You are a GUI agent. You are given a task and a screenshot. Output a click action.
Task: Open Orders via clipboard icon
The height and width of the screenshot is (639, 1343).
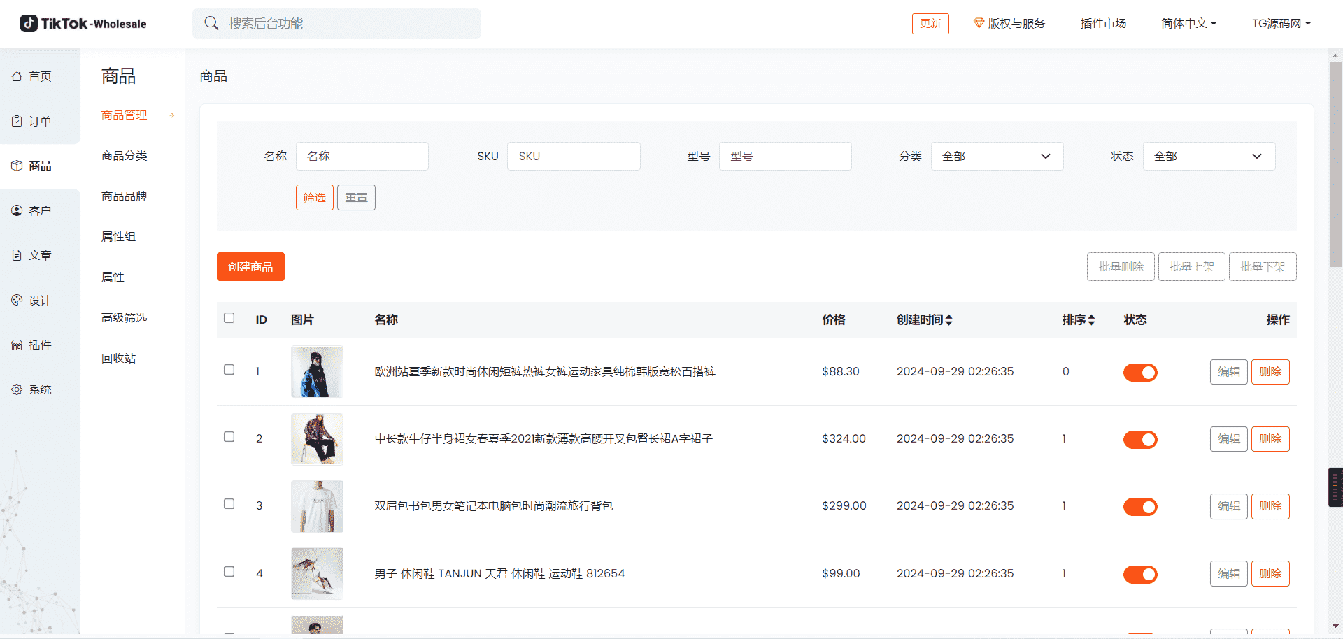17,121
